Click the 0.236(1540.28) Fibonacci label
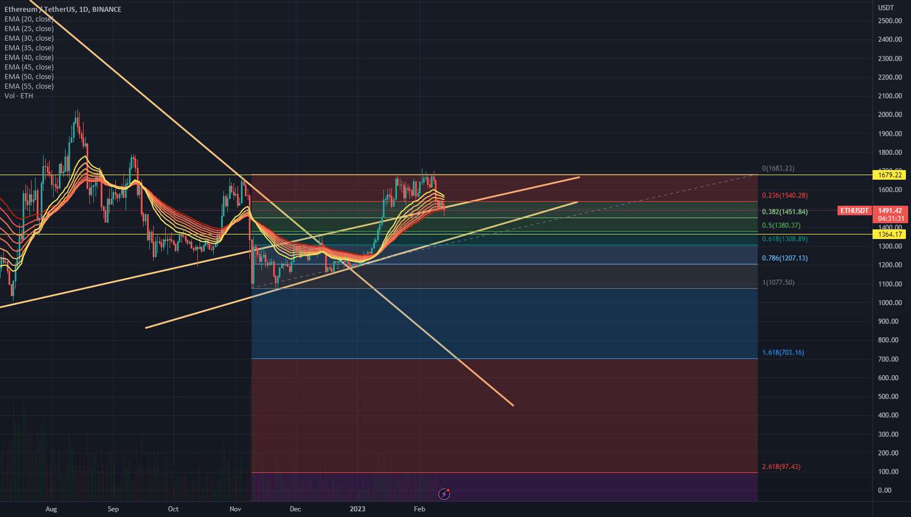Image resolution: width=911 pixels, height=517 pixels. tap(785, 195)
